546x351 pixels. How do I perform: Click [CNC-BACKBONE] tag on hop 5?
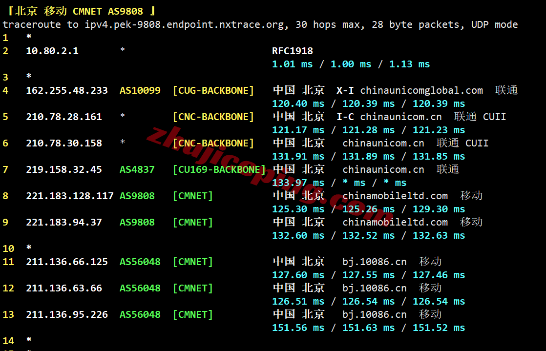[213, 117]
